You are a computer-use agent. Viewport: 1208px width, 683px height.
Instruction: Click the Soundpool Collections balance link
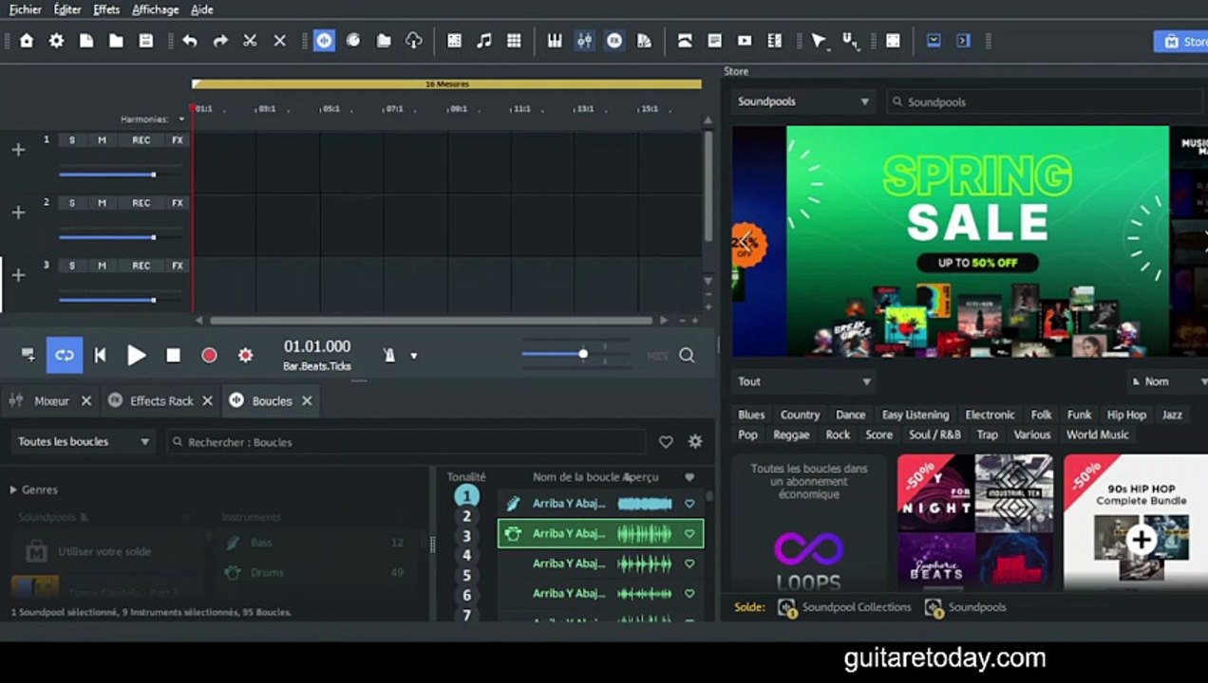pos(845,607)
